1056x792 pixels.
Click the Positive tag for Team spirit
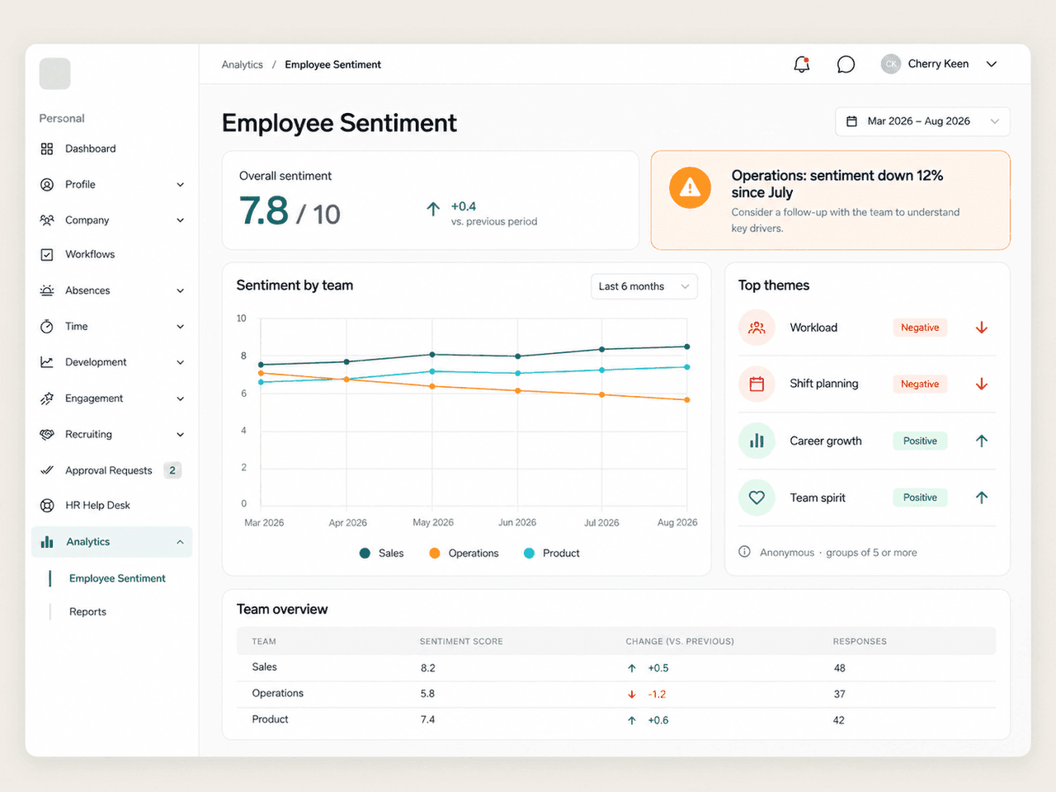click(920, 497)
